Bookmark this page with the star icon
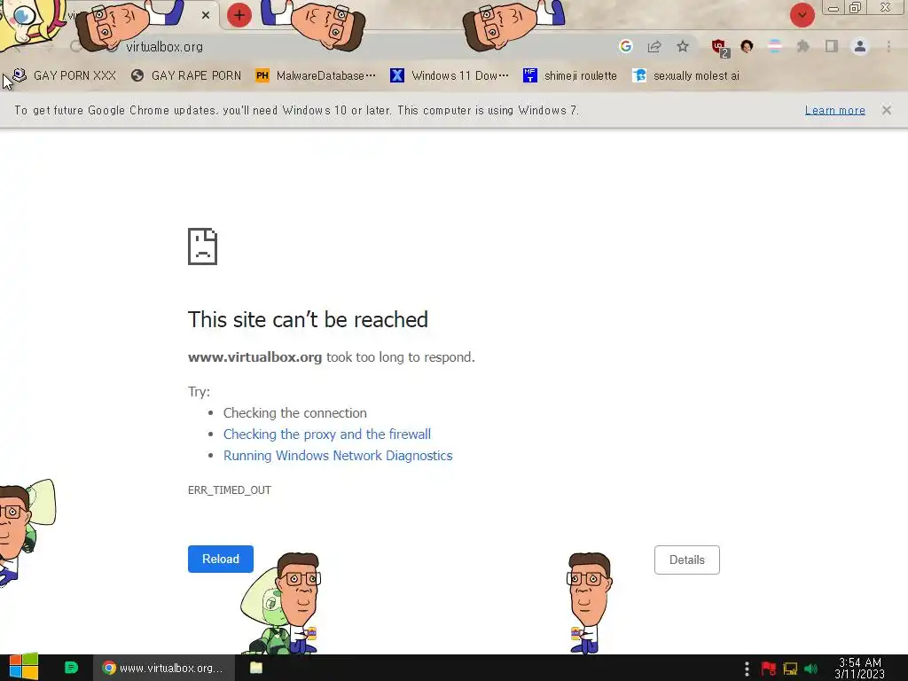The height and width of the screenshot is (681, 908). tap(683, 46)
